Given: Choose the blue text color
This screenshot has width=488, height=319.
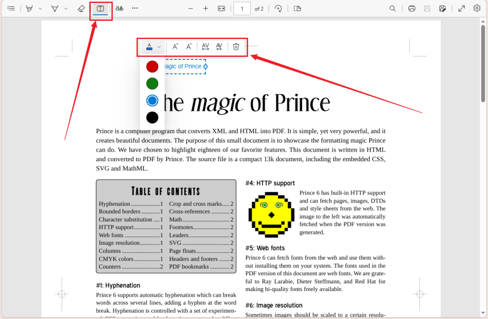Looking at the screenshot, I should [x=152, y=101].
